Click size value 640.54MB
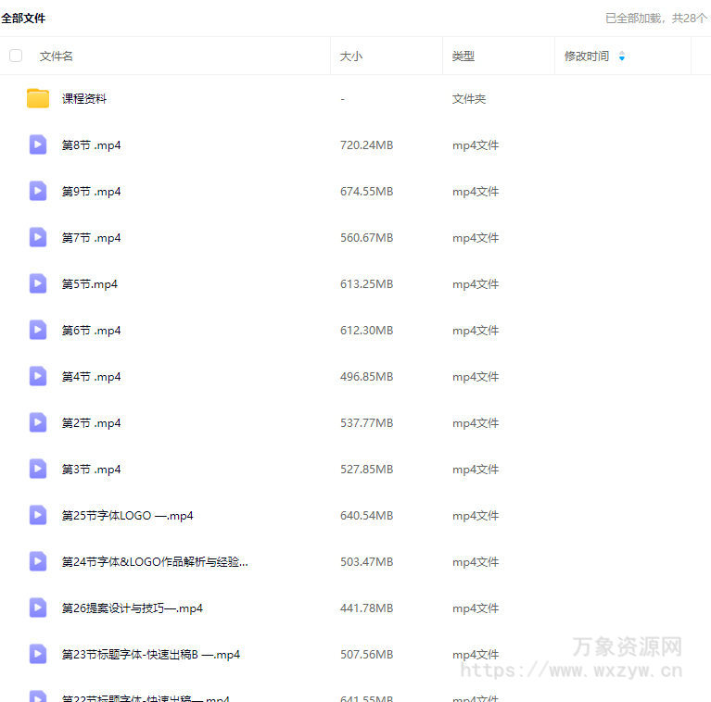711x702 pixels. pos(367,516)
